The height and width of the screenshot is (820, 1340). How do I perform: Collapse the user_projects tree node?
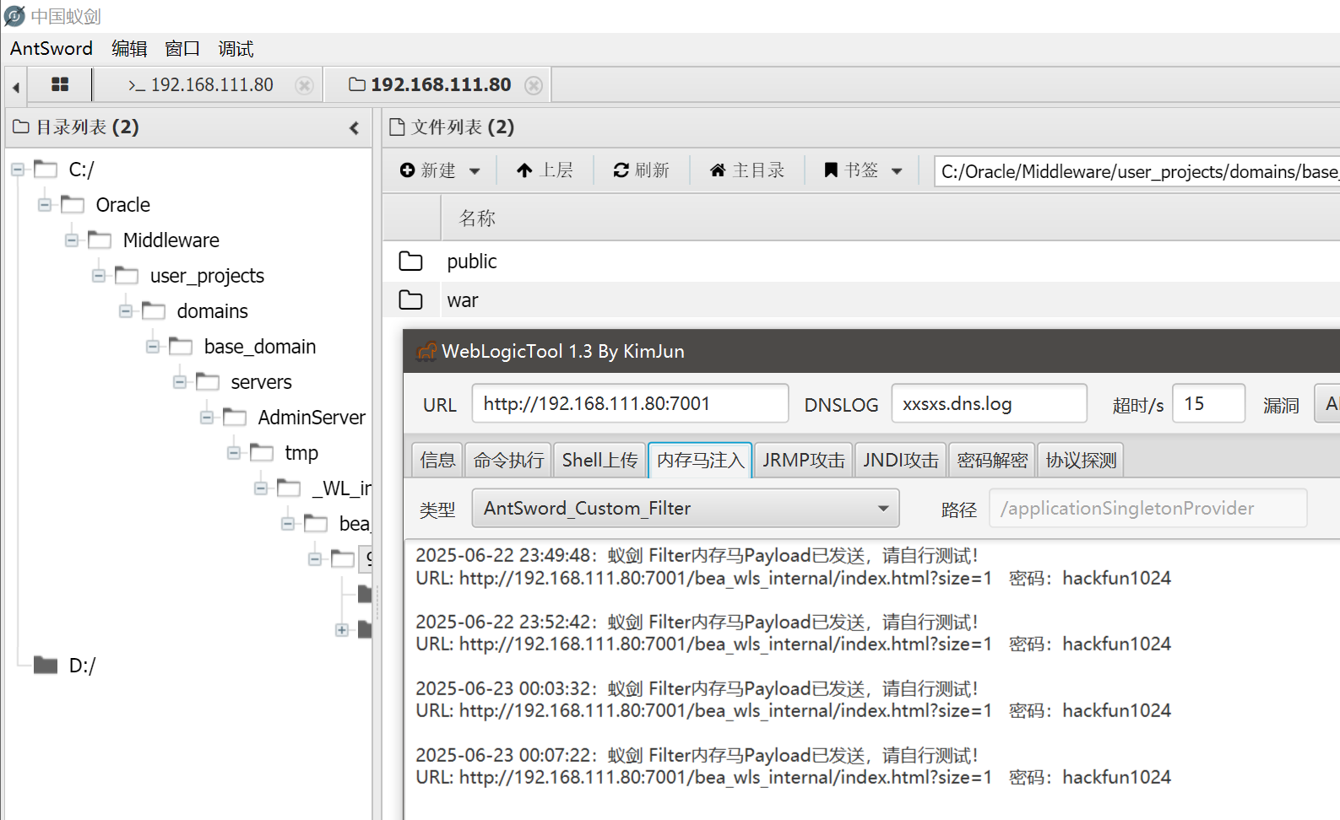[x=99, y=276]
